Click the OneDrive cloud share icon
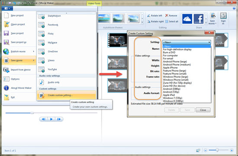The width and height of the screenshot is (238, 156). [x=187, y=19]
